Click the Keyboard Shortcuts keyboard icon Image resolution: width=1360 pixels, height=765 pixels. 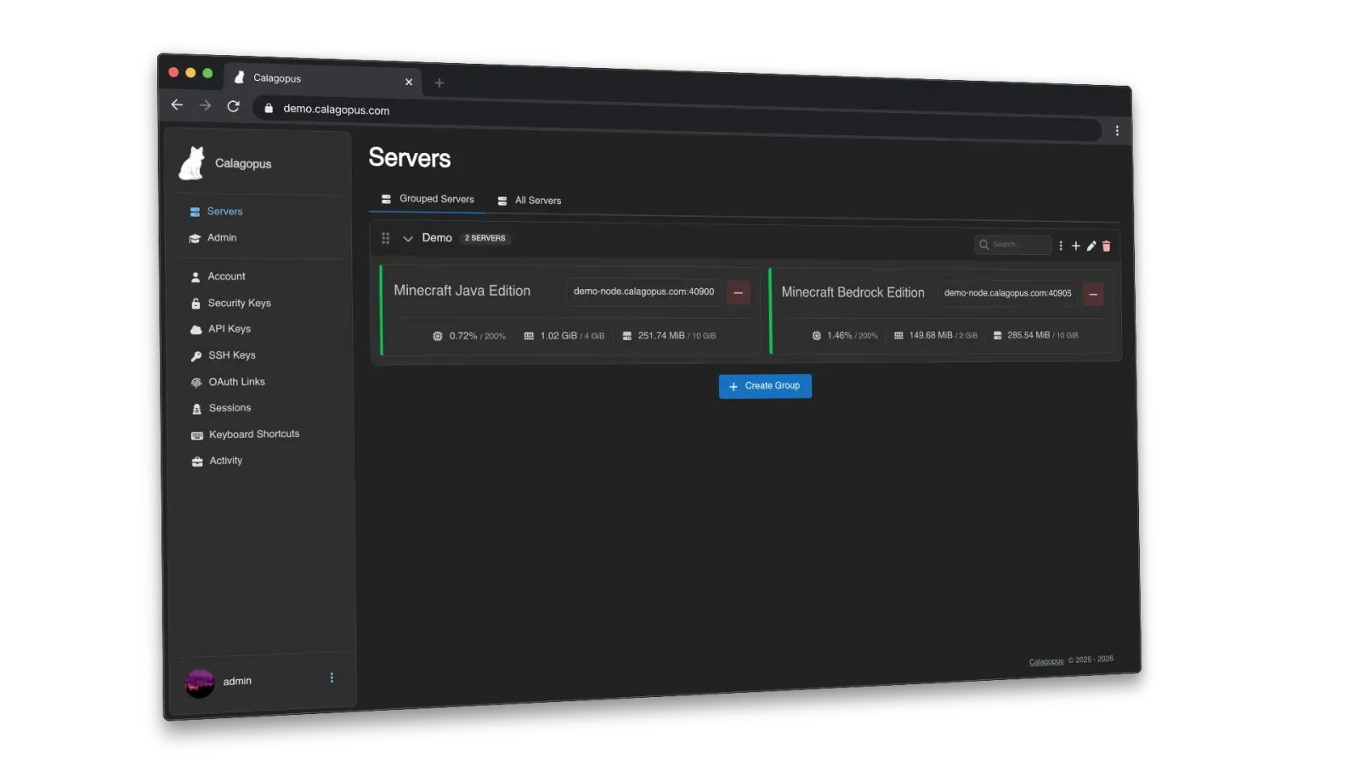pos(197,435)
